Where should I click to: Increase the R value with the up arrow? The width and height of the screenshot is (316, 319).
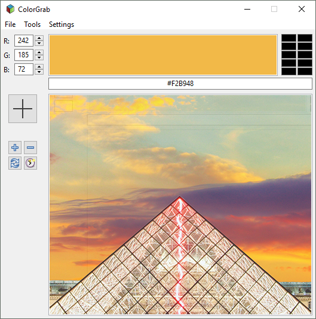[39, 38]
